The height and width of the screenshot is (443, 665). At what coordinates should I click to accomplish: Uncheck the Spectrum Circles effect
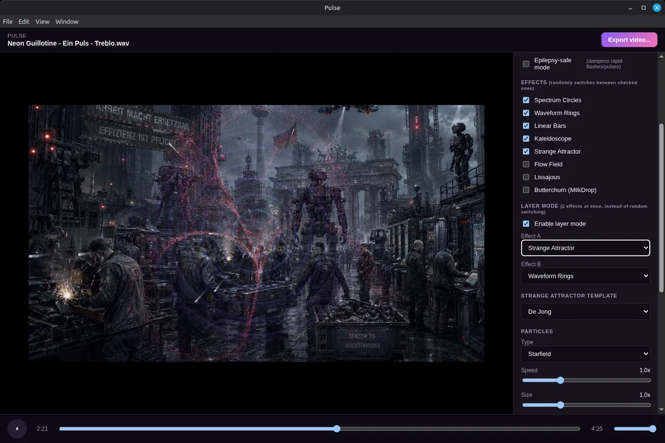click(526, 100)
